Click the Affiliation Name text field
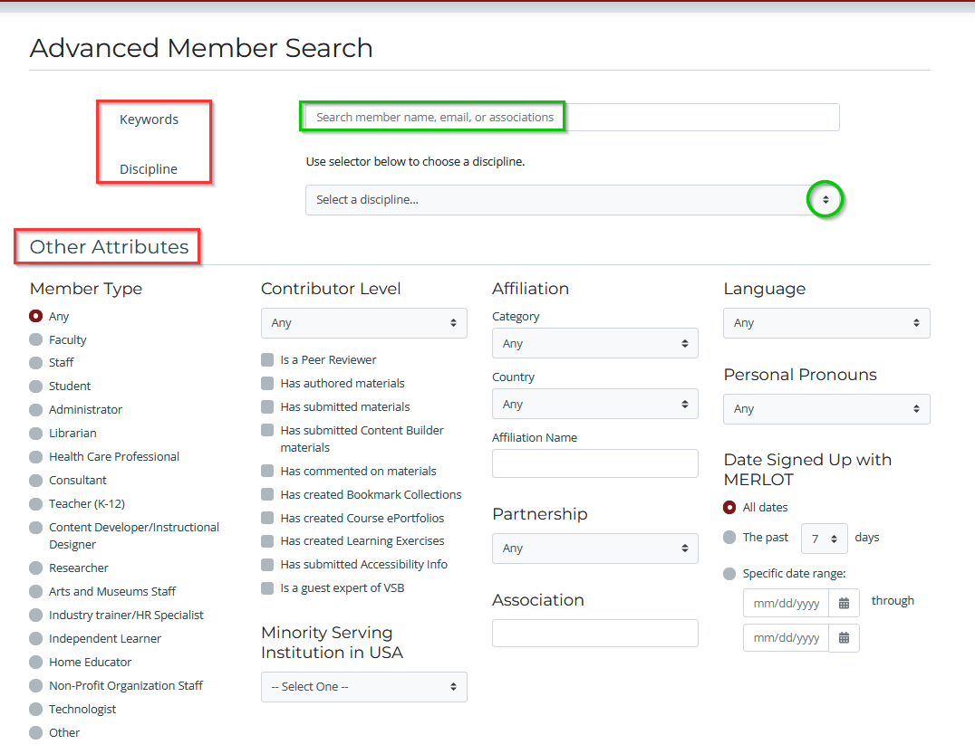The image size is (975, 754). 594,463
